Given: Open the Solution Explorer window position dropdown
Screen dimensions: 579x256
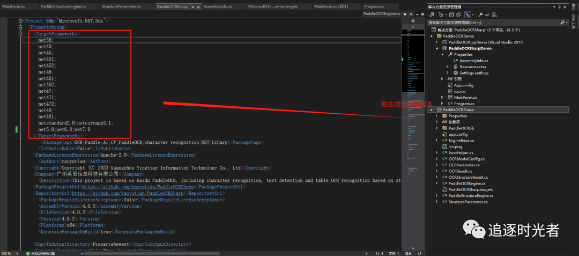Looking at the screenshot, I should [x=554, y=7].
